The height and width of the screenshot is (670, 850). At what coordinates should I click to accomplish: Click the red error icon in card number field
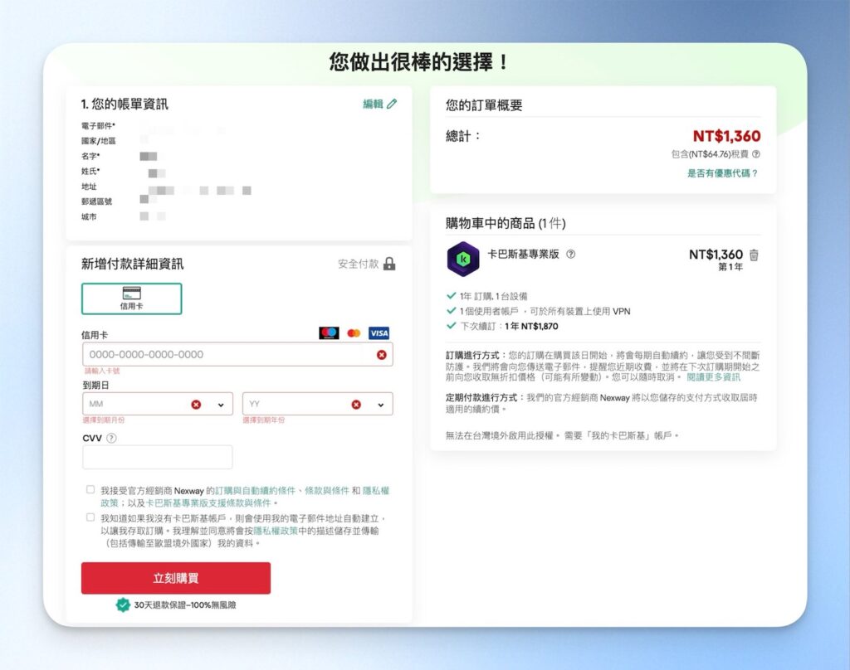pos(382,355)
